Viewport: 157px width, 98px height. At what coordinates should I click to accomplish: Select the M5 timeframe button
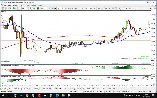62,8
